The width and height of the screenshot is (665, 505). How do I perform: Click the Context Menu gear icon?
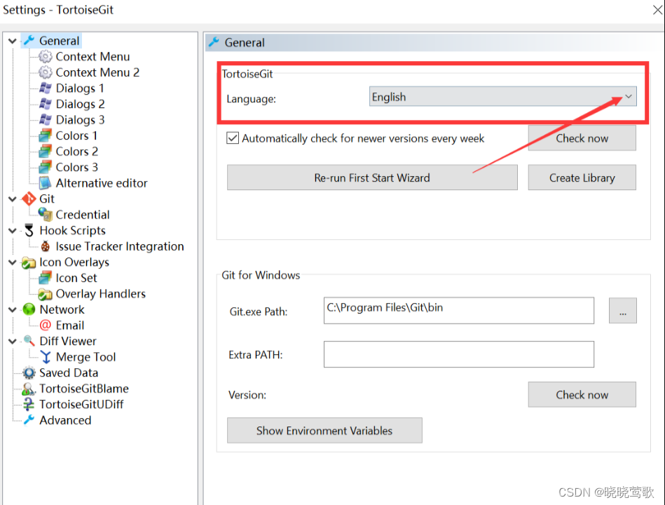click(x=46, y=56)
